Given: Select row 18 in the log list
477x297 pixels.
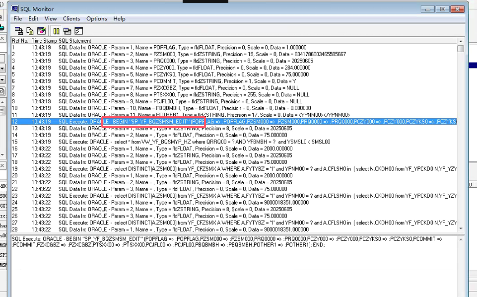Looking at the screenshot, I should tap(234, 162).
